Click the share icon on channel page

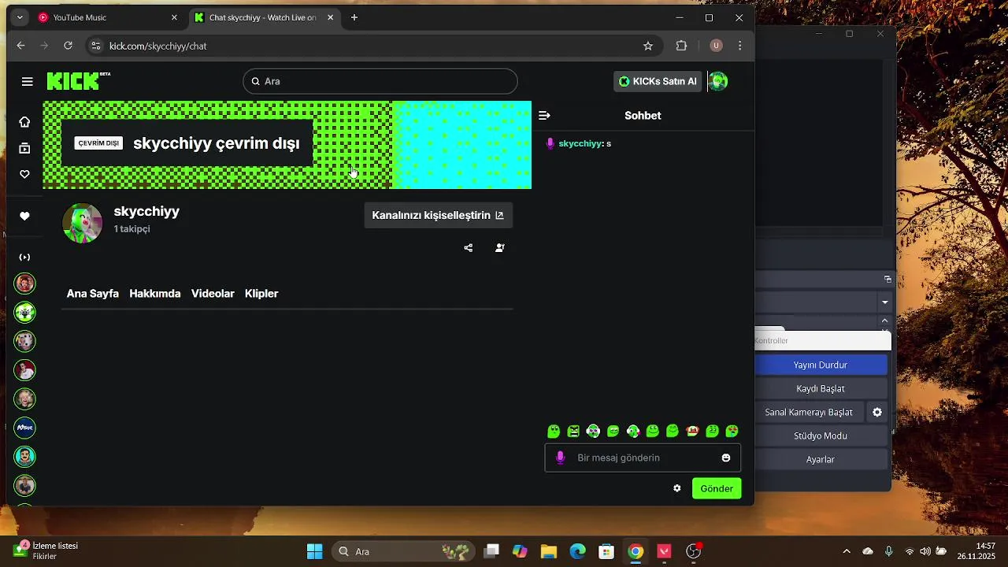(x=469, y=248)
